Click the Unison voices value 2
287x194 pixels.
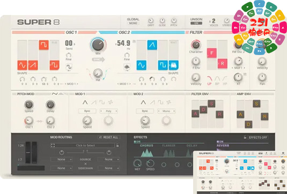click(x=214, y=21)
